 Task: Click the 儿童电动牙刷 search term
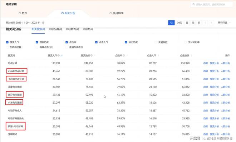15,87
